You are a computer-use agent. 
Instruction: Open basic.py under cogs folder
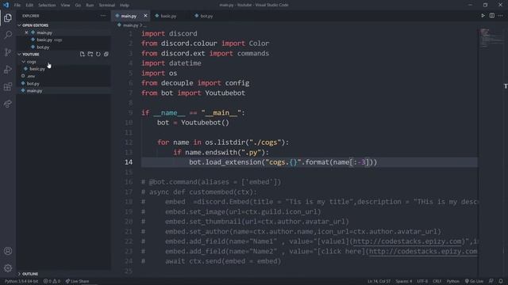[37, 69]
